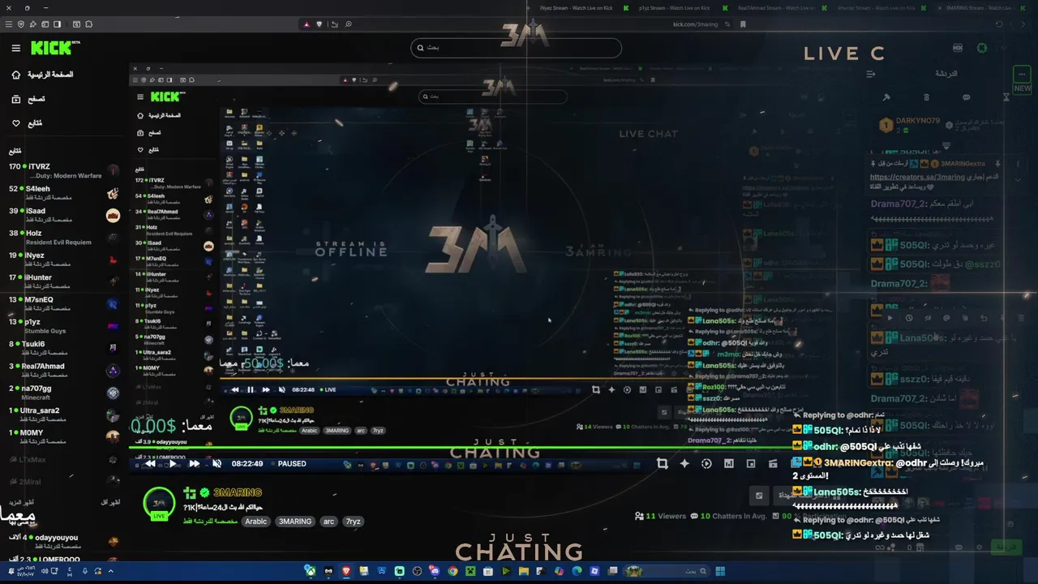Open M7snEQ channel in followed list

pos(63,304)
